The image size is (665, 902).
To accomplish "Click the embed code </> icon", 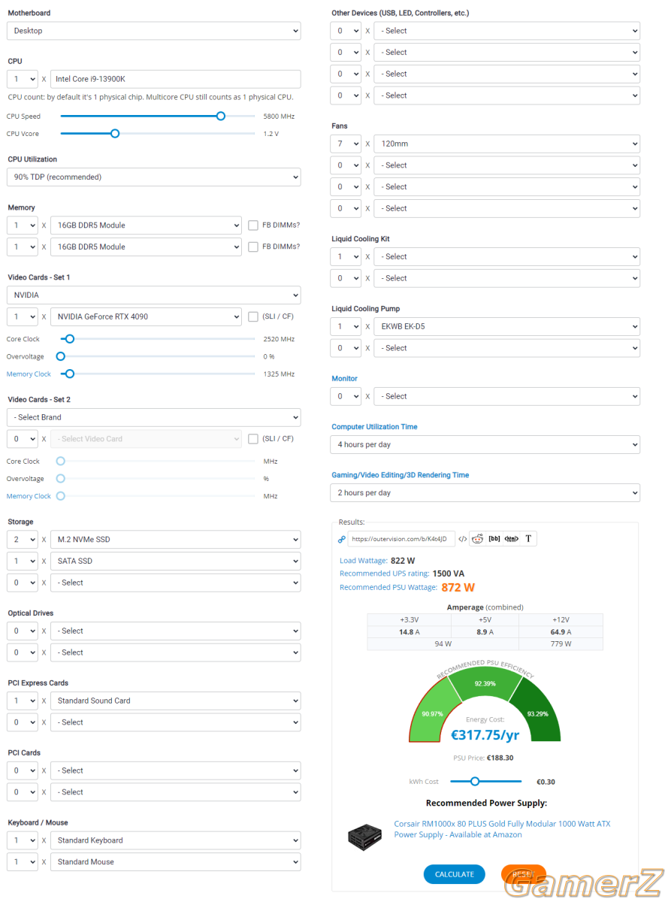I will pos(462,539).
